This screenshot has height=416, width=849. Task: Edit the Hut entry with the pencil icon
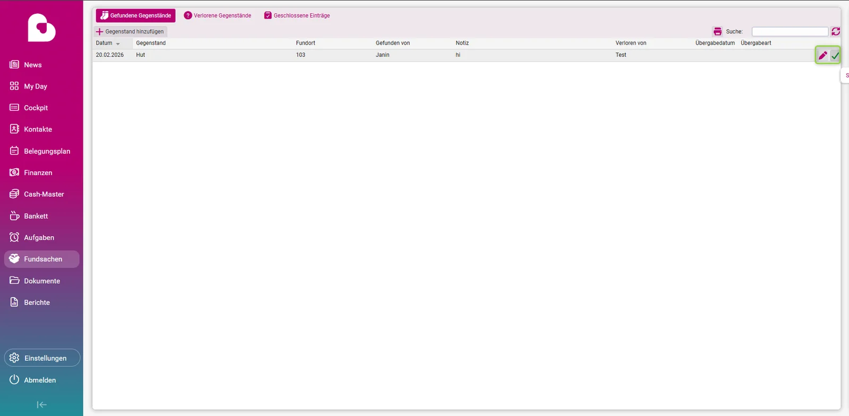coord(822,55)
